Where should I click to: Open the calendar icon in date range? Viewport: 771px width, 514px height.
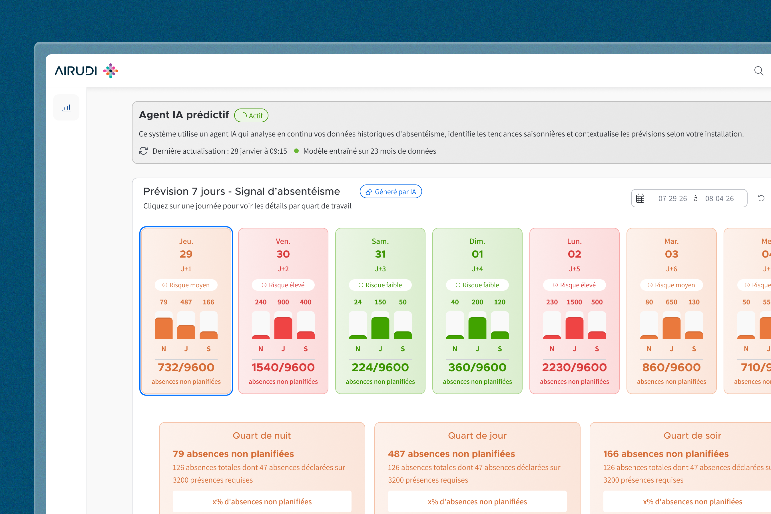[640, 198]
